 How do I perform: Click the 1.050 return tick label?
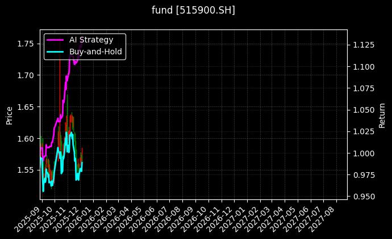tap(364, 110)
